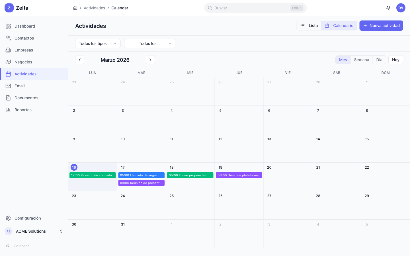The image size is (410, 256).
Task: Expand the Todos los... status dropdown
Action: (x=149, y=43)
